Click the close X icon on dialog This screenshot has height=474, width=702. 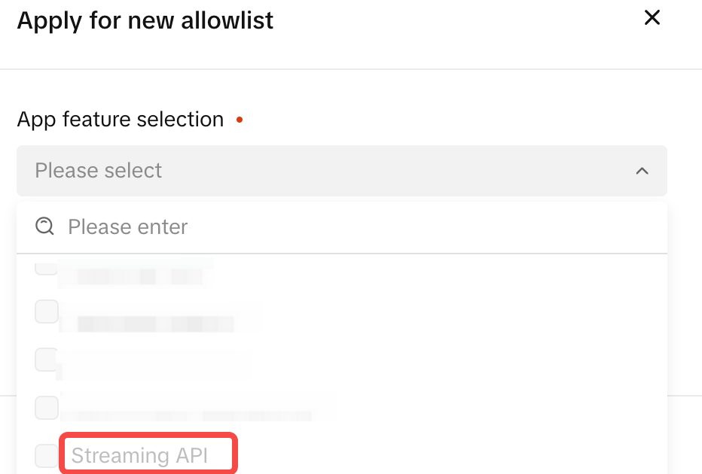pos(652,17)
